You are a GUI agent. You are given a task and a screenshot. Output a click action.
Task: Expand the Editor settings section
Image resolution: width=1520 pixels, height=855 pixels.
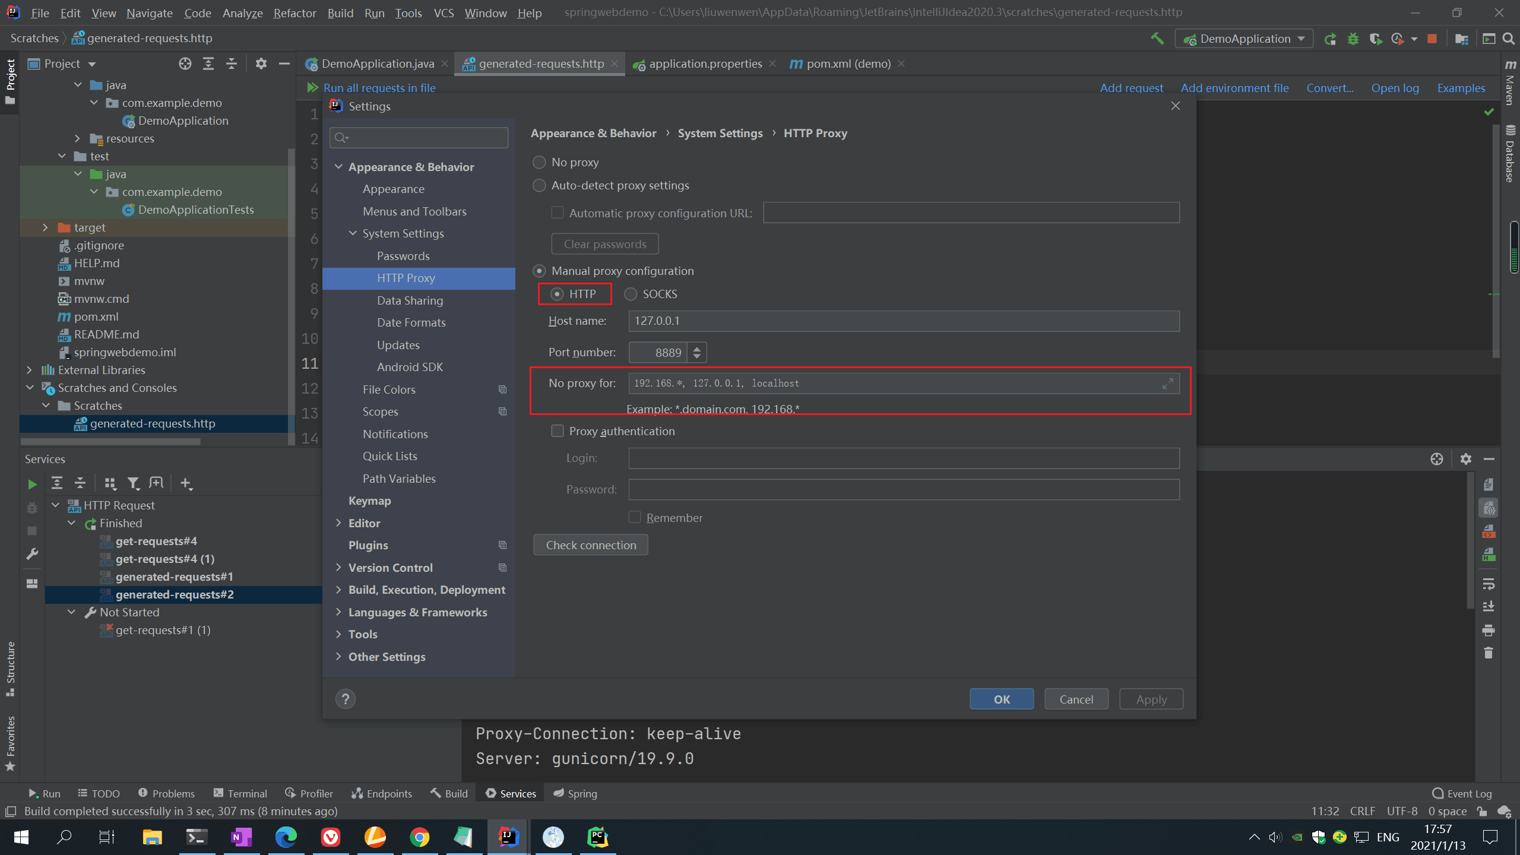tap(340, 522)
